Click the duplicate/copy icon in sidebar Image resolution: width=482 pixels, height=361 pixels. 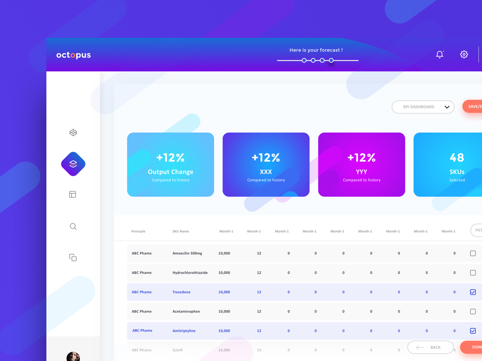(73, 258)
